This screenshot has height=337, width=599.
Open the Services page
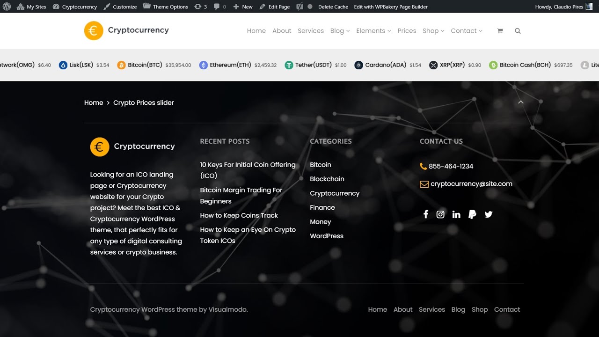click(311, 31)
